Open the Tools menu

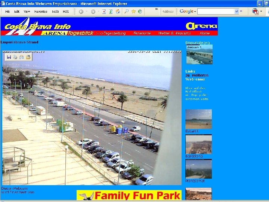coord(55,12)
